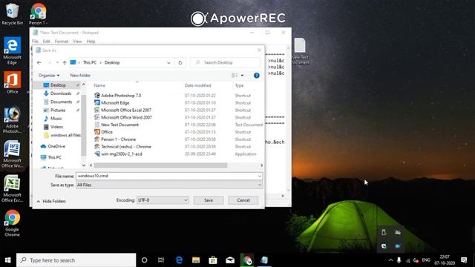Go back in Save As dialog
Image resolution: width=475 pixels, height=267 pixels.
(39, 62)
